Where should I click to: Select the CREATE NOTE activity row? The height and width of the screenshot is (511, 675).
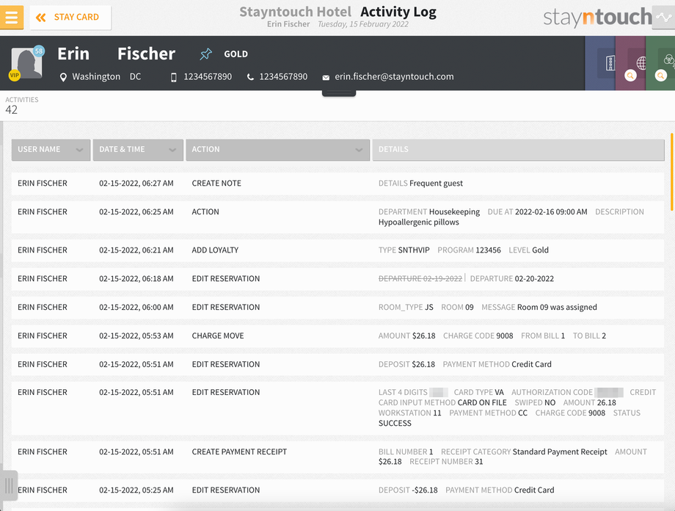coord(337,184)
